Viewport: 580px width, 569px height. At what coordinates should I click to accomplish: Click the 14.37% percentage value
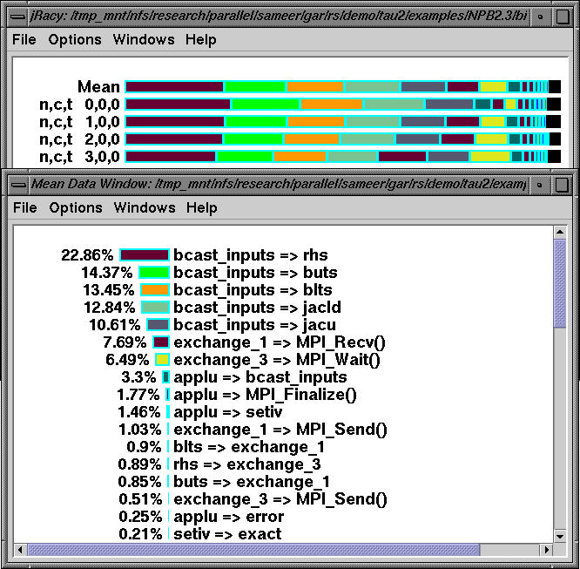107,273
